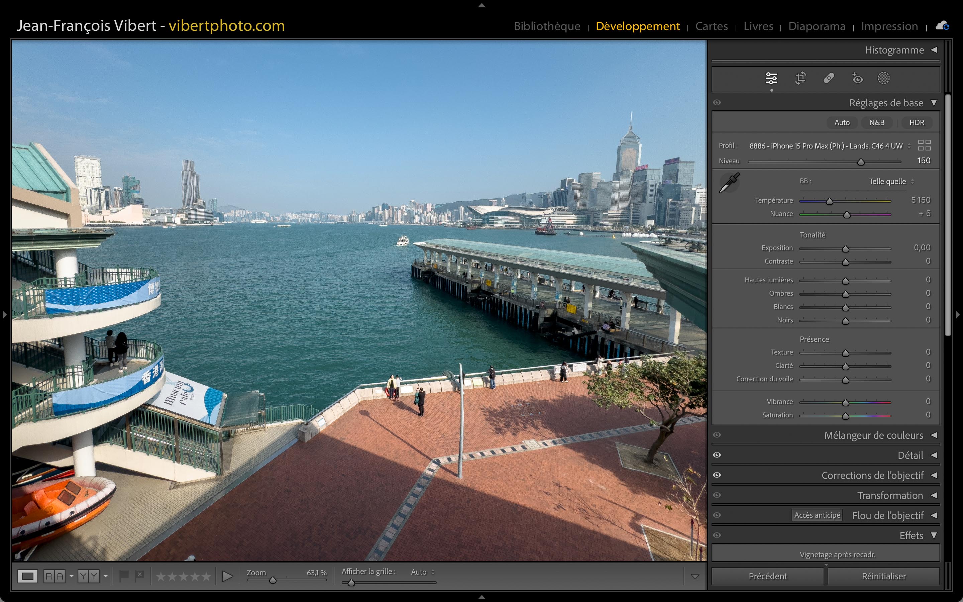The image size is (963, 602).
Task: Expand the Histogramme panel
Action: tap(894, 50)
